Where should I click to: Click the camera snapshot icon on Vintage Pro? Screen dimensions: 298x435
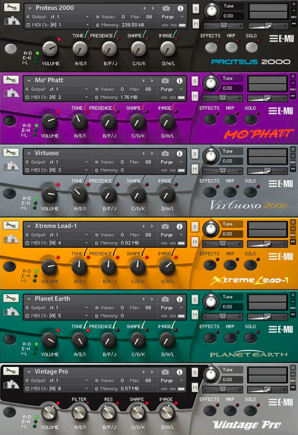(165, 372)
